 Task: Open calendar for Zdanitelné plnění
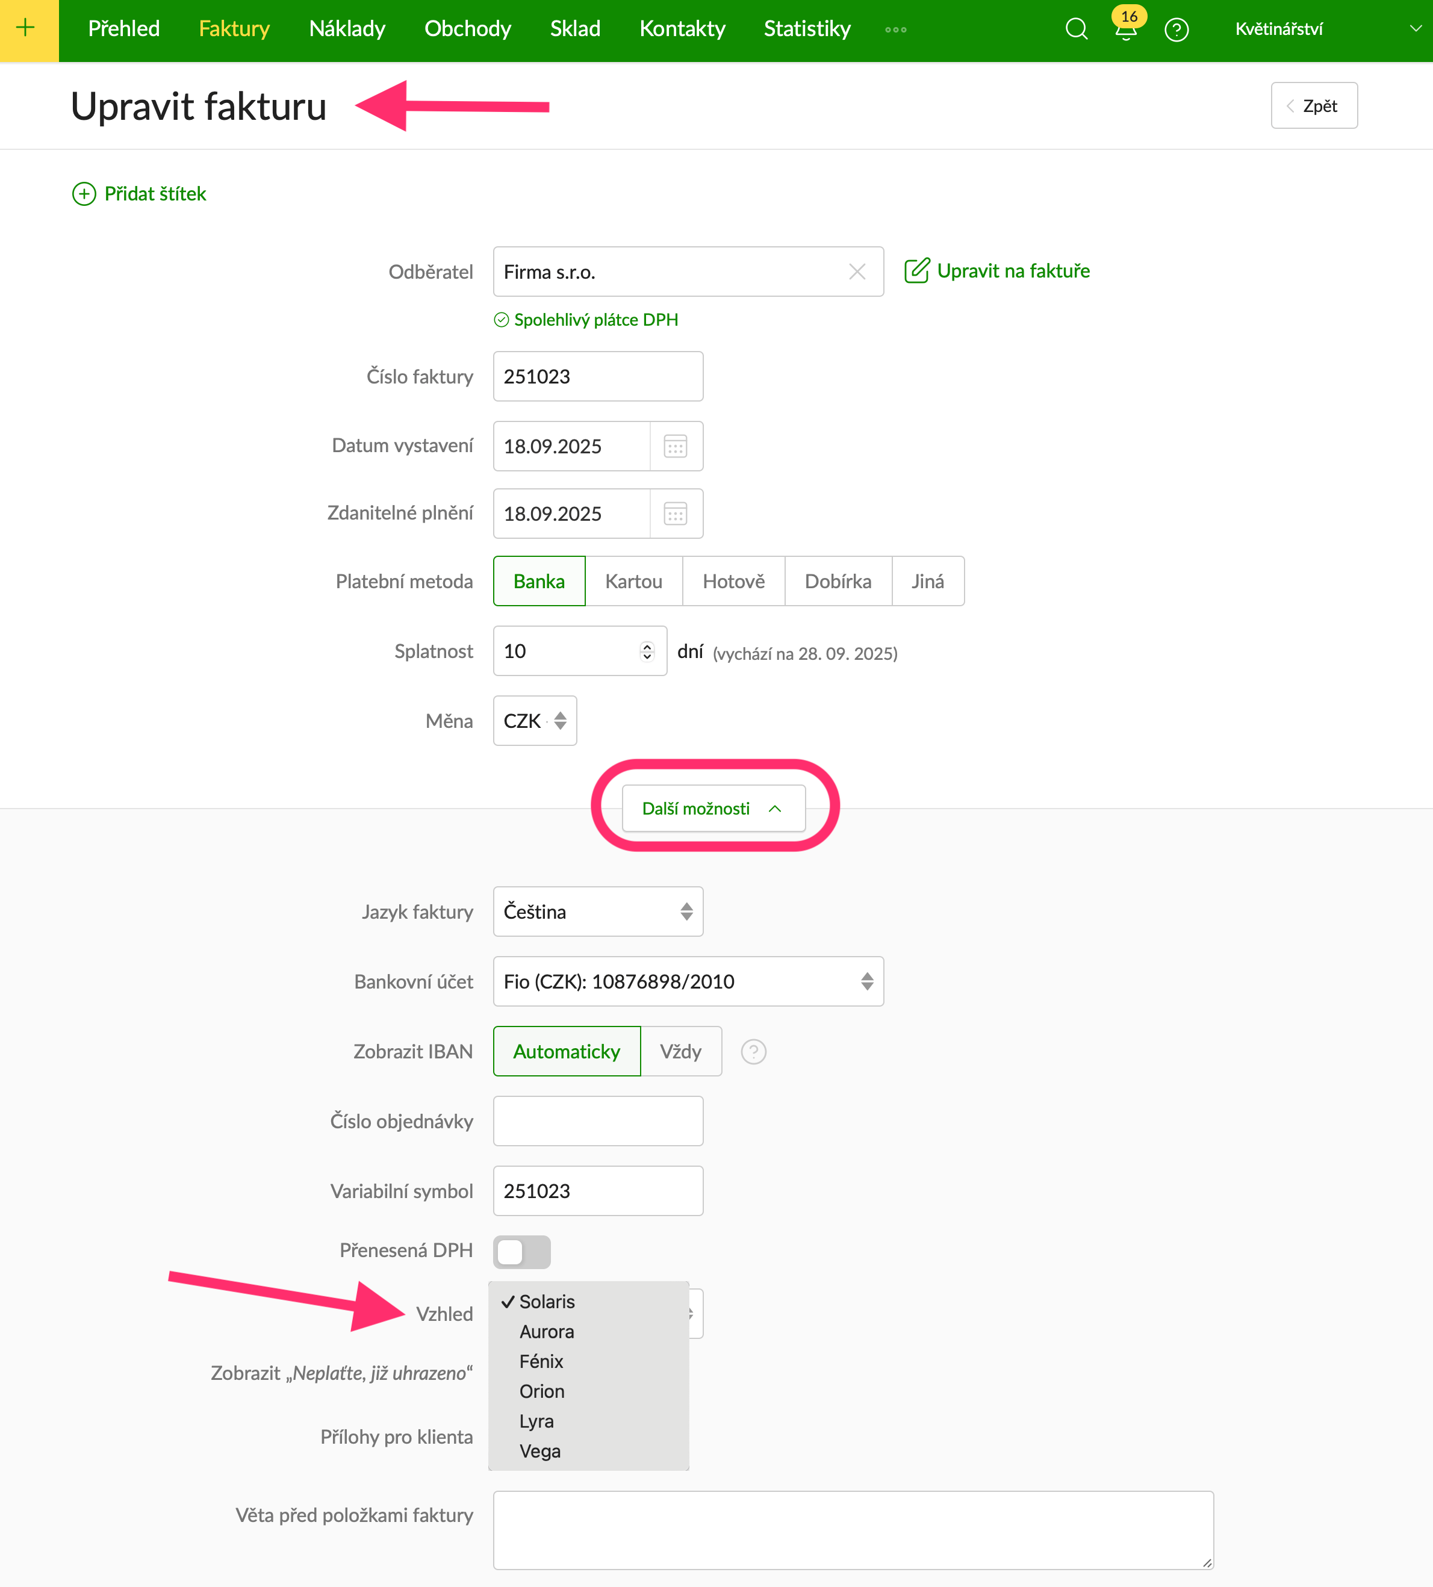[676, 514]
